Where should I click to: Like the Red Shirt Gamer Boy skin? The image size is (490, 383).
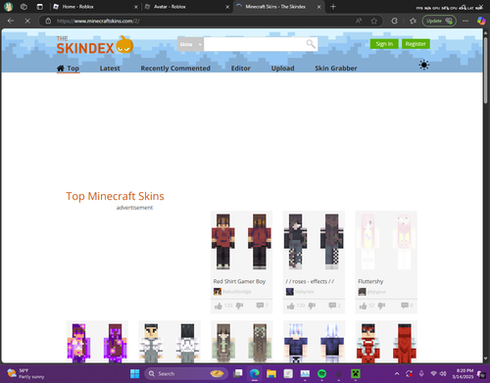[x=219, y=306]
